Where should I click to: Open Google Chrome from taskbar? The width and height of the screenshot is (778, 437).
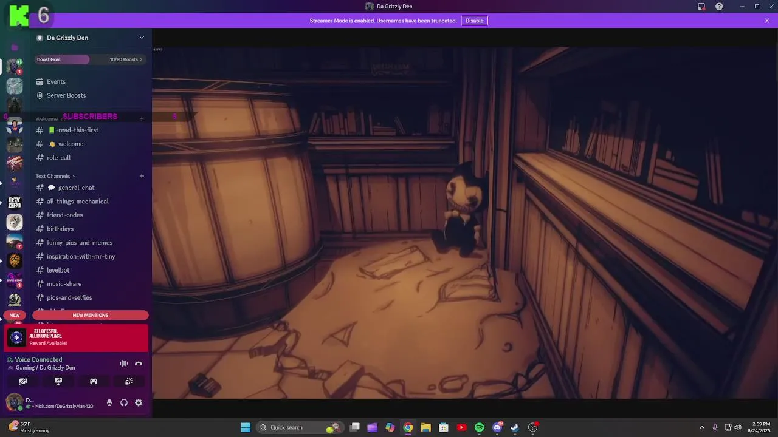click(408, 427)
